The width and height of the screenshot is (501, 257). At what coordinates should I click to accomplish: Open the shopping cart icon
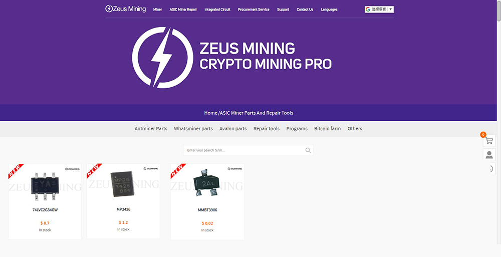[489, 141]
